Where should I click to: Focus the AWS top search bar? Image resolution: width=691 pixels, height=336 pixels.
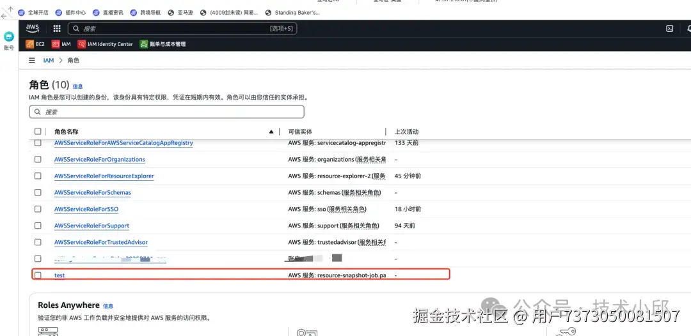[182, 29]
